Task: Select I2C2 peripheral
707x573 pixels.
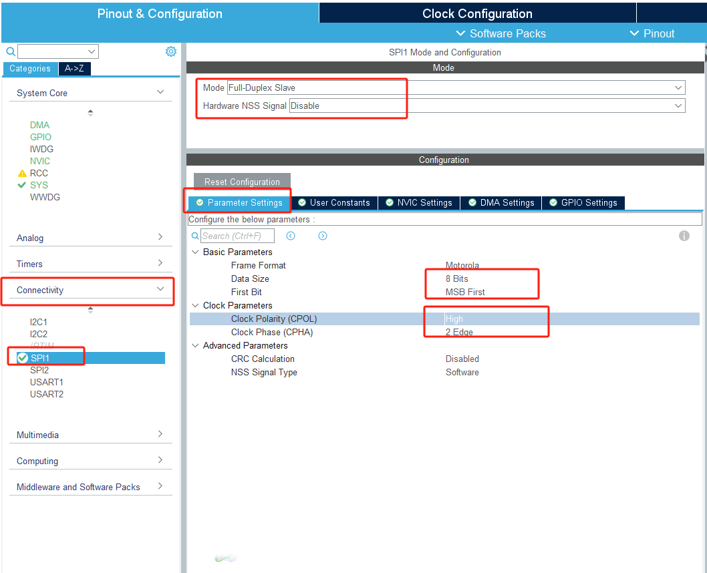Action: coord(39,334)
